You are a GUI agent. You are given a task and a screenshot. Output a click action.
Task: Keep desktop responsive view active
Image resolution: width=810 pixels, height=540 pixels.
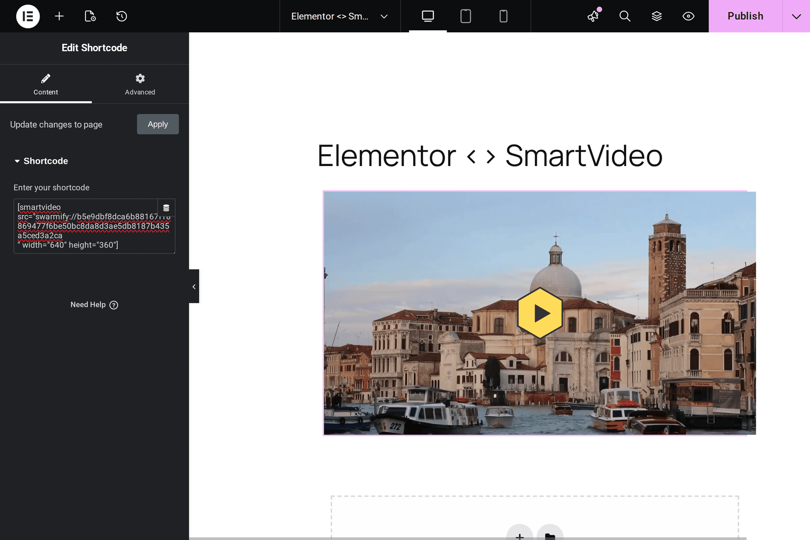click(x=427, y=16)
